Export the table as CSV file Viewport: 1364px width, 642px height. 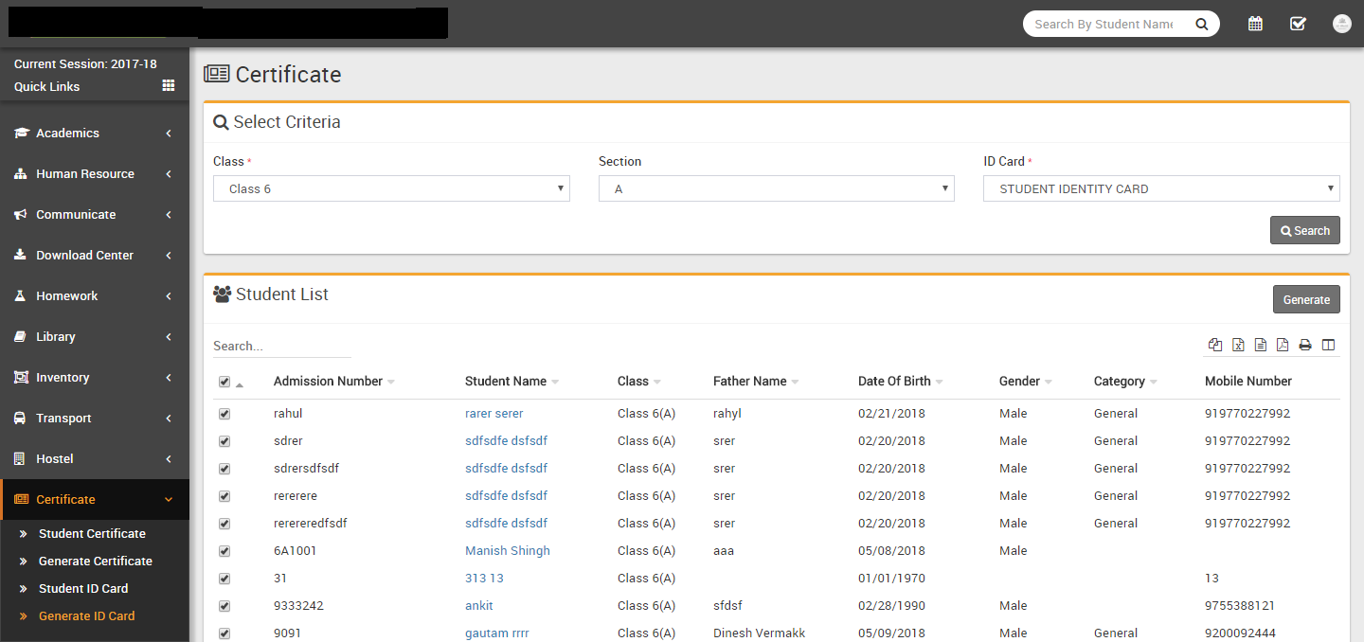1260,345
